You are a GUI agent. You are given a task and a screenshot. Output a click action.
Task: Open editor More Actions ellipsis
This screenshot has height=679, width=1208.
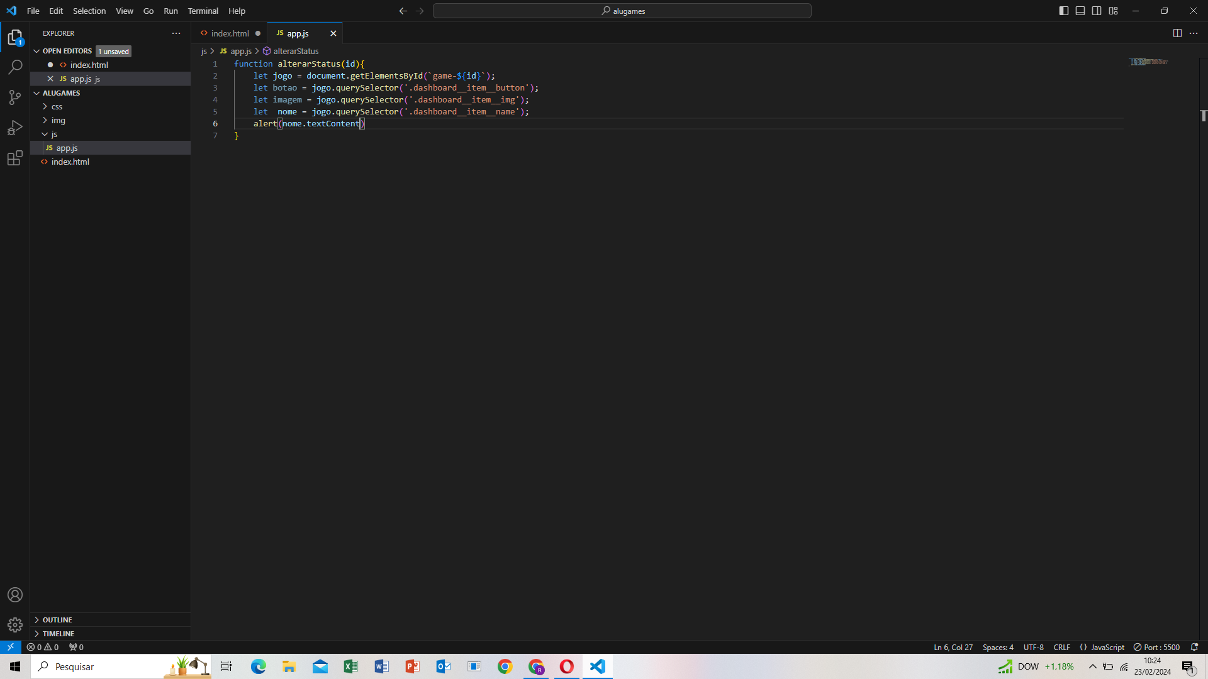[1194, 33]
